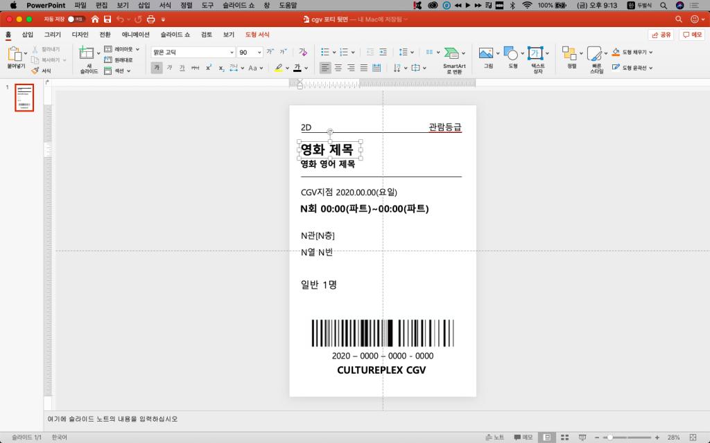This screenshot has width=710, height=443.
Task: Switch to the Draw (그리기) tab
Action: [x=53, y=35]
